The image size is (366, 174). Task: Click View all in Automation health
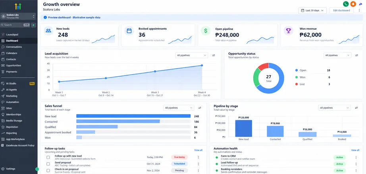pos(355,150)
